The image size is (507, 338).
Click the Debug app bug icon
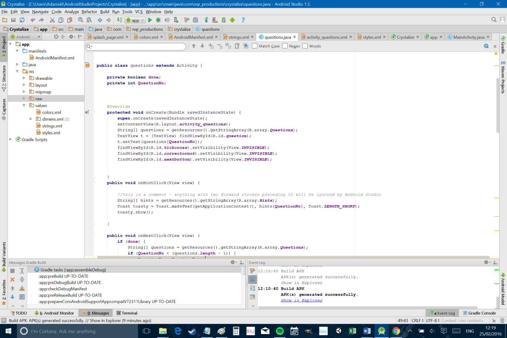pos(159,20)
